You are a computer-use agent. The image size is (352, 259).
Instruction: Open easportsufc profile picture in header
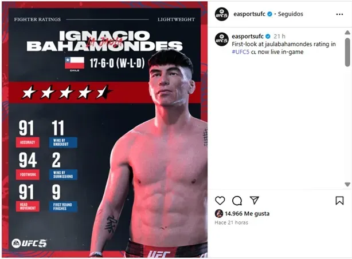(221, 14)
